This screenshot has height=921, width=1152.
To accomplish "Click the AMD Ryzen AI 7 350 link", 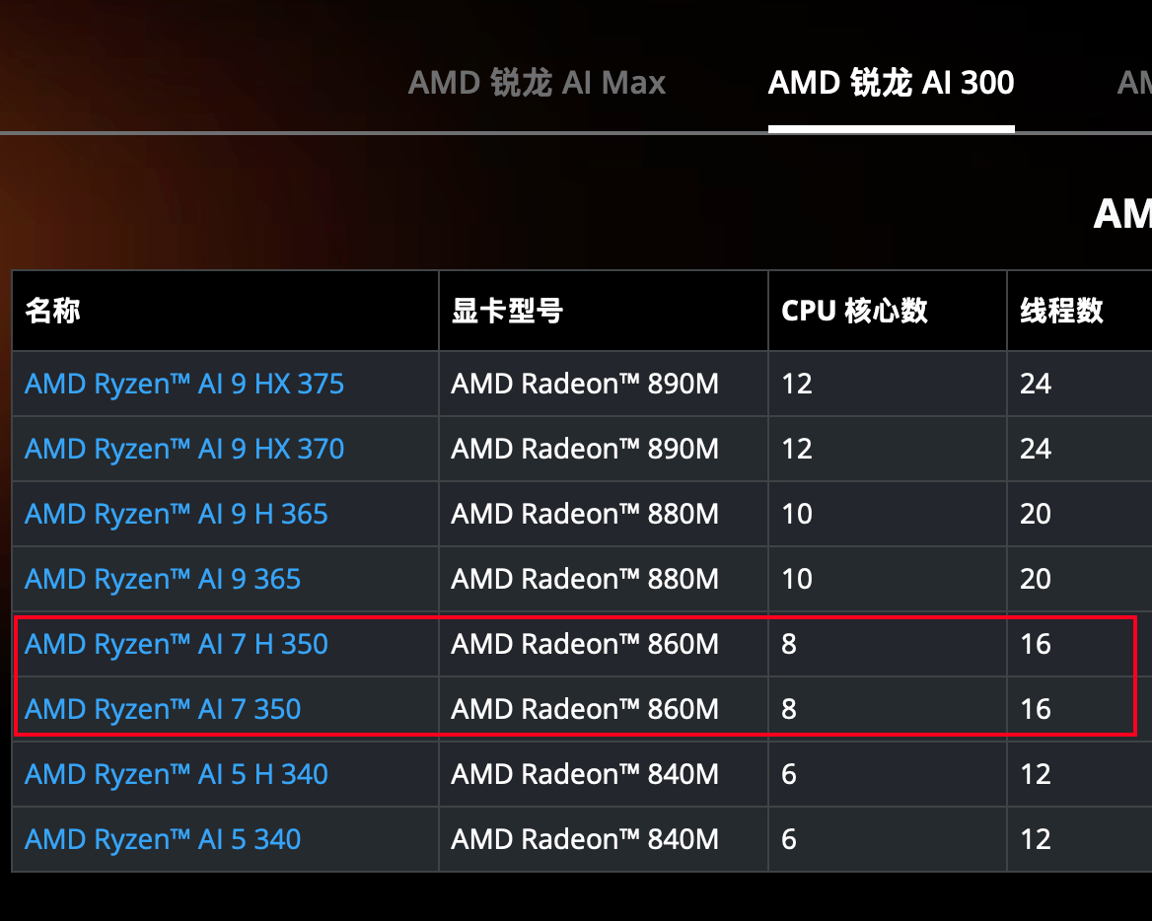I will tap(163, 708).
